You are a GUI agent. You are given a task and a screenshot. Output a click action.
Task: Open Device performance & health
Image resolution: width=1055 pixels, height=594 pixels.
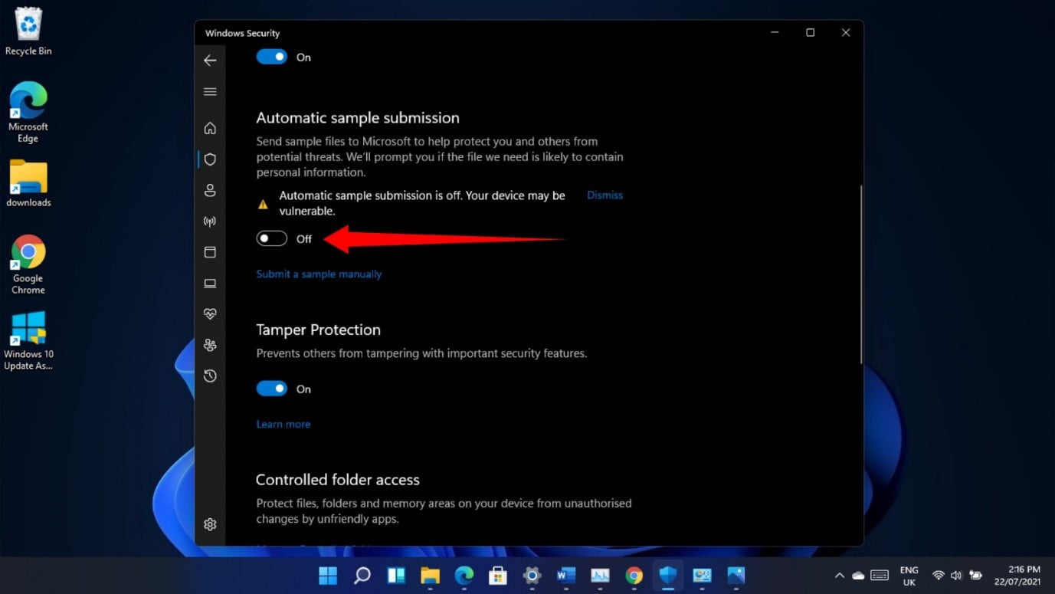click(210, 313)
